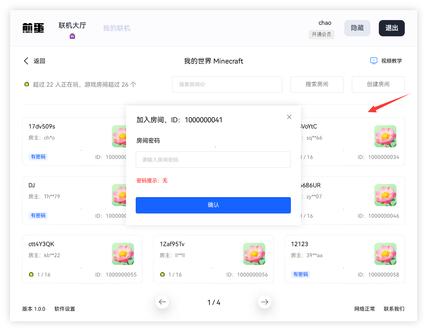428x332 pixels.
Task: Switch to the 我的联机 tab
Action: 116,28
